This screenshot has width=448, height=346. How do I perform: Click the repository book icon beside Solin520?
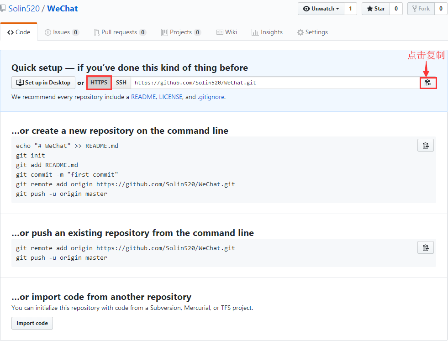pos(3,8)
